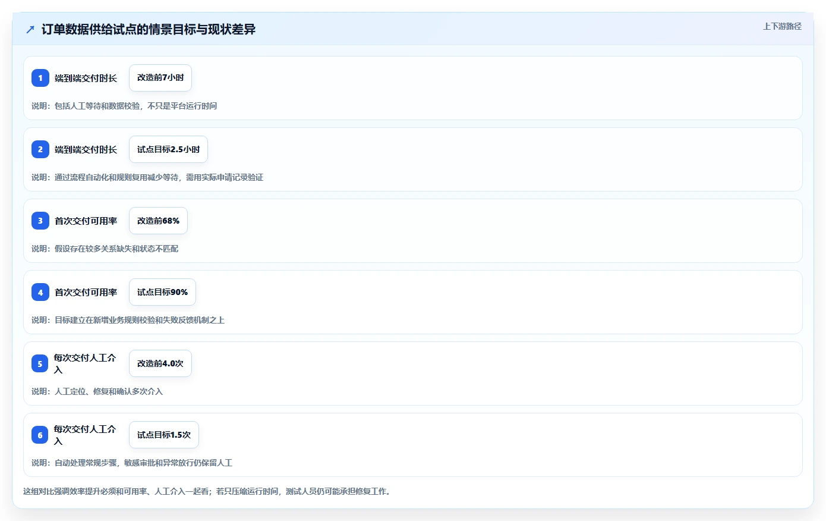The image size is (826, 521).
Task: Click the note 自动处理常规步骤
Action: [x=132, y=463]
